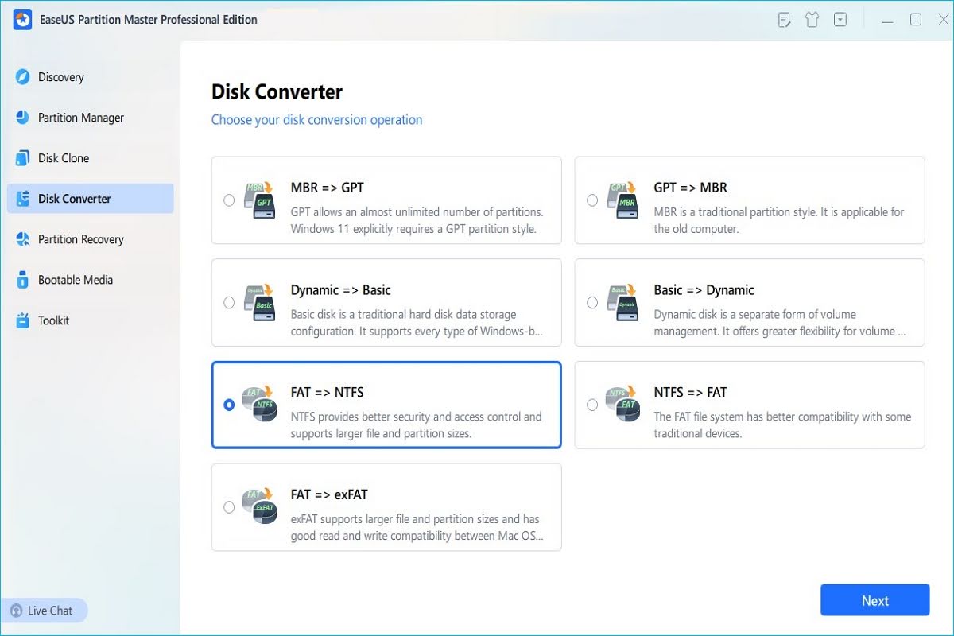Select the Basic => Dynamic radio button
Viewport: 954px width, 636px height.
coord(592,303)
